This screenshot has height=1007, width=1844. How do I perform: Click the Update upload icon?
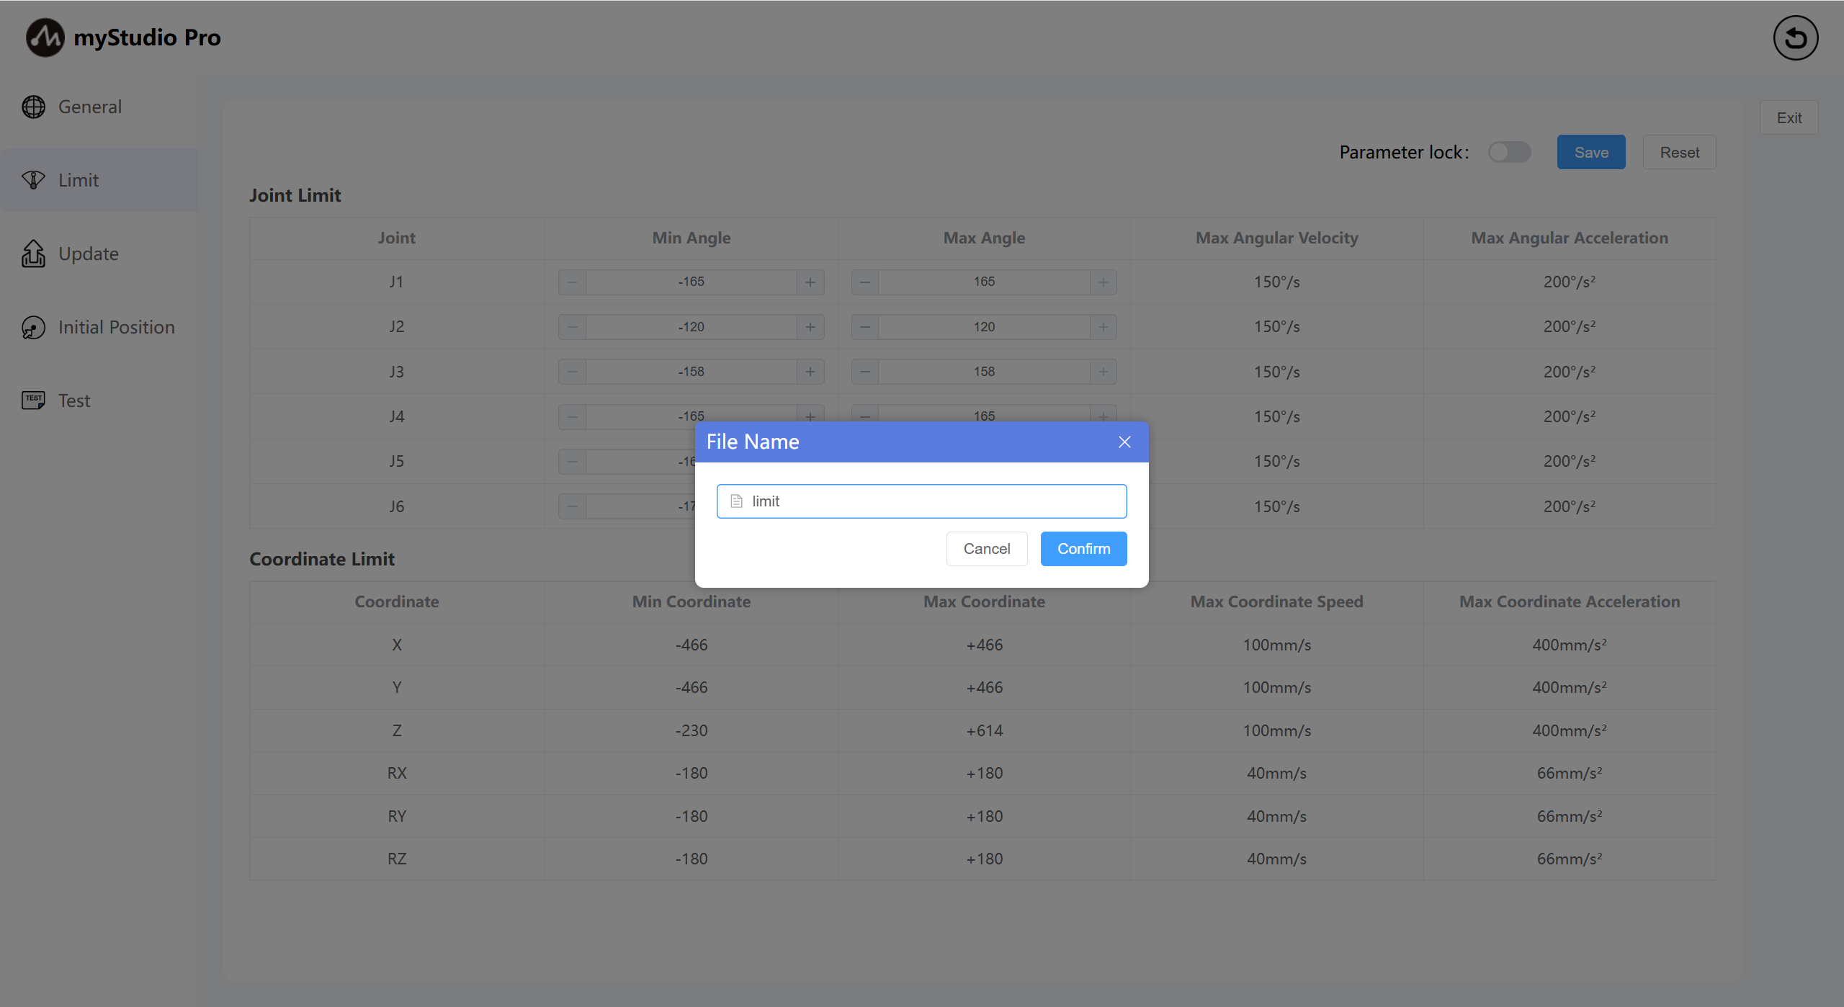tap(33, 254)
